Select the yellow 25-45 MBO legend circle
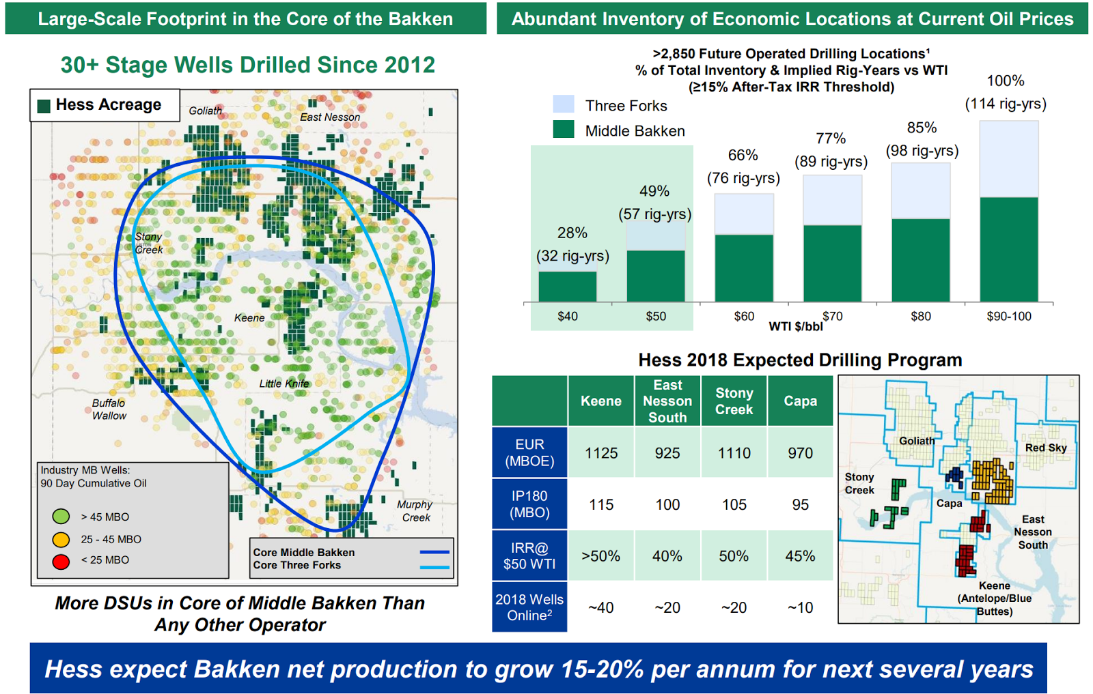Viewport: 1093px width, 694px height. click(60, 539)
